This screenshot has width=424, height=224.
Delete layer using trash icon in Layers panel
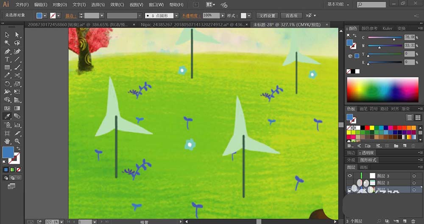pos(413,221)
